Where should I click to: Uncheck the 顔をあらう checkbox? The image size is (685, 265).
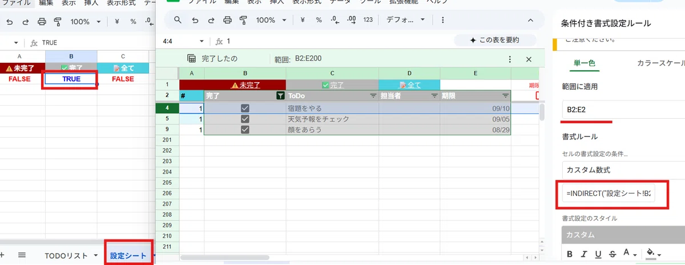coord(245,130)
